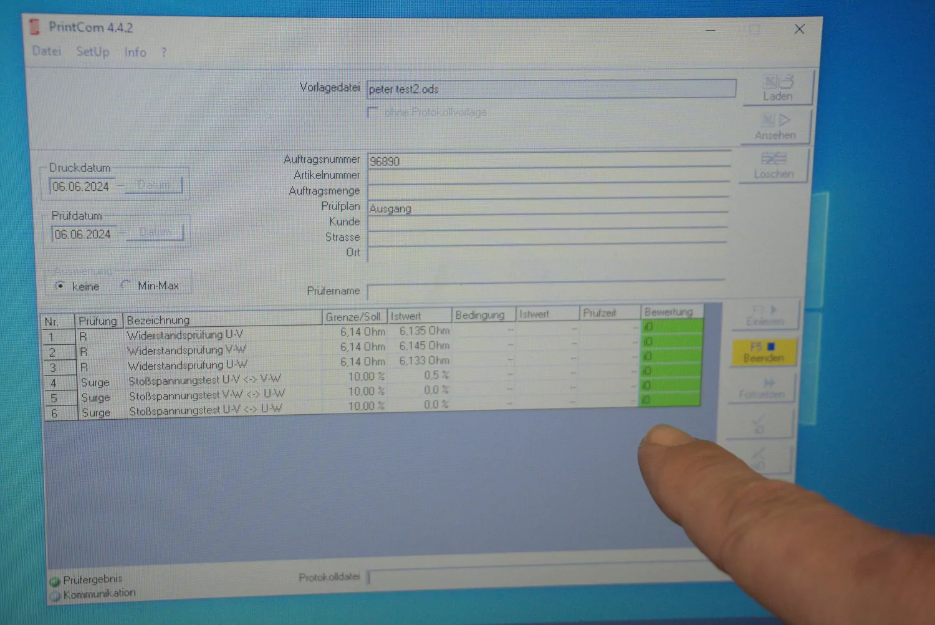Click the Nr. column header

coord(57,322)
